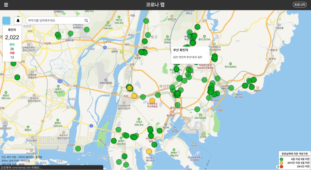Viewport: 311px width, 170px height.
Task: Click the confirmed count 2,022
Action: click(x=12, y=37)
